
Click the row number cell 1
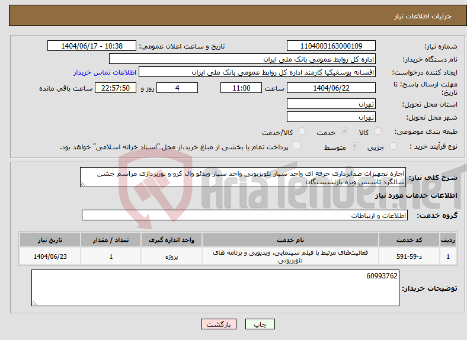448,256
